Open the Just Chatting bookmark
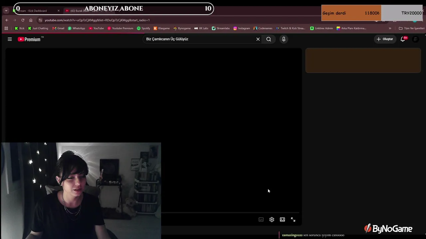 [38, 28]
